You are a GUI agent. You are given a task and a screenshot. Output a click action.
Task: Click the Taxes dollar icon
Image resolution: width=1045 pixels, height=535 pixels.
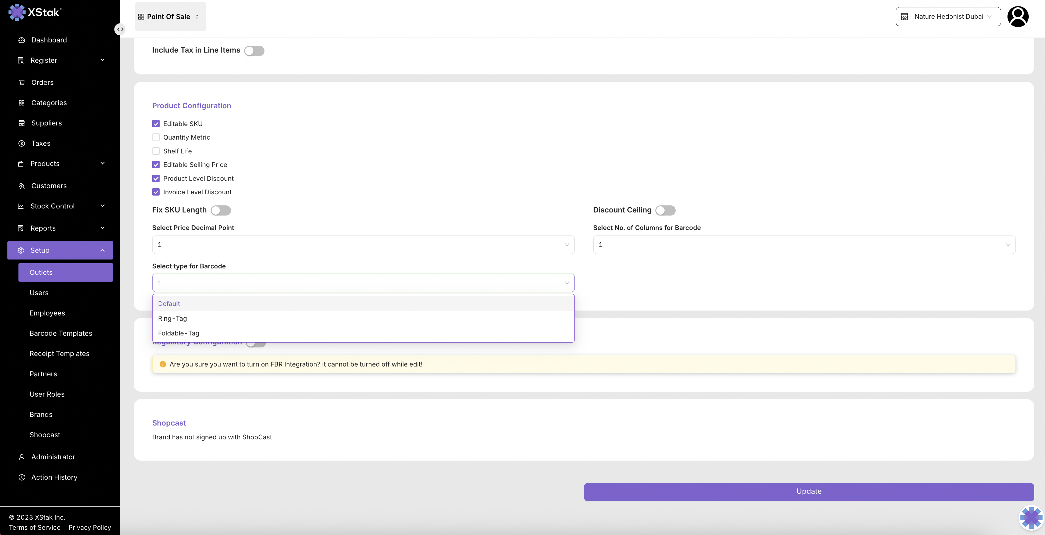pos(22,143)
